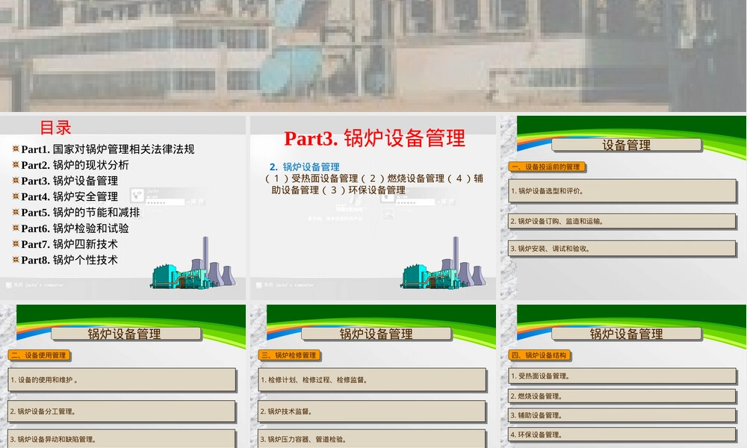Select the Part5. 锅炉的节能和减排 entry
This screenshot has width=747, height=448.
[81, 212]
